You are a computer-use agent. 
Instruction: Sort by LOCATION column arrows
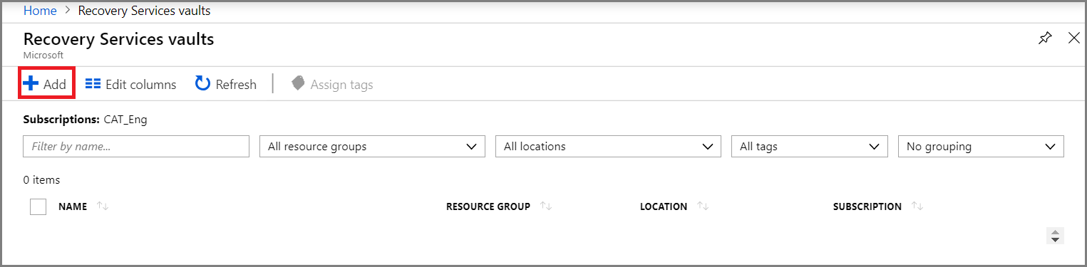tap(703, 206)
